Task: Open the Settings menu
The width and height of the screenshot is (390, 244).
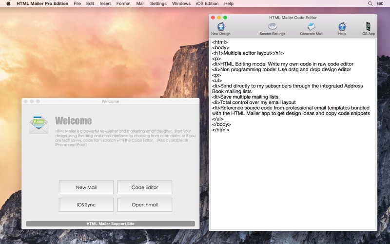Action: point(158,3)
